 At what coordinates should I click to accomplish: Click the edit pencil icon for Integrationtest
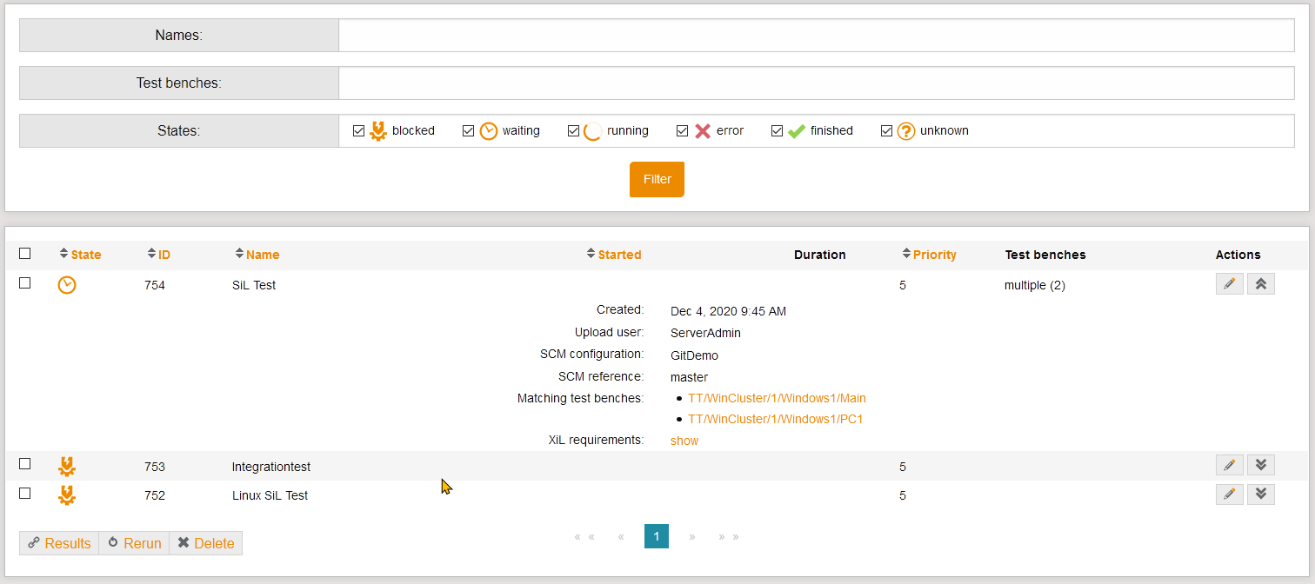(1229, 466)
